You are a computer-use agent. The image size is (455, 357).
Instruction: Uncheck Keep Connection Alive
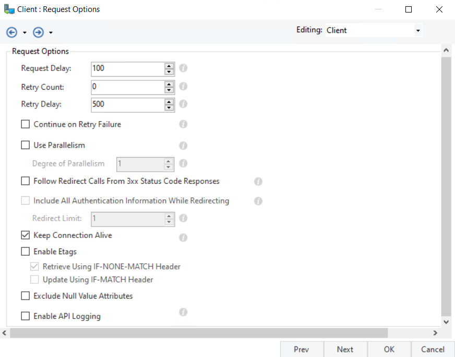(26, 235)
